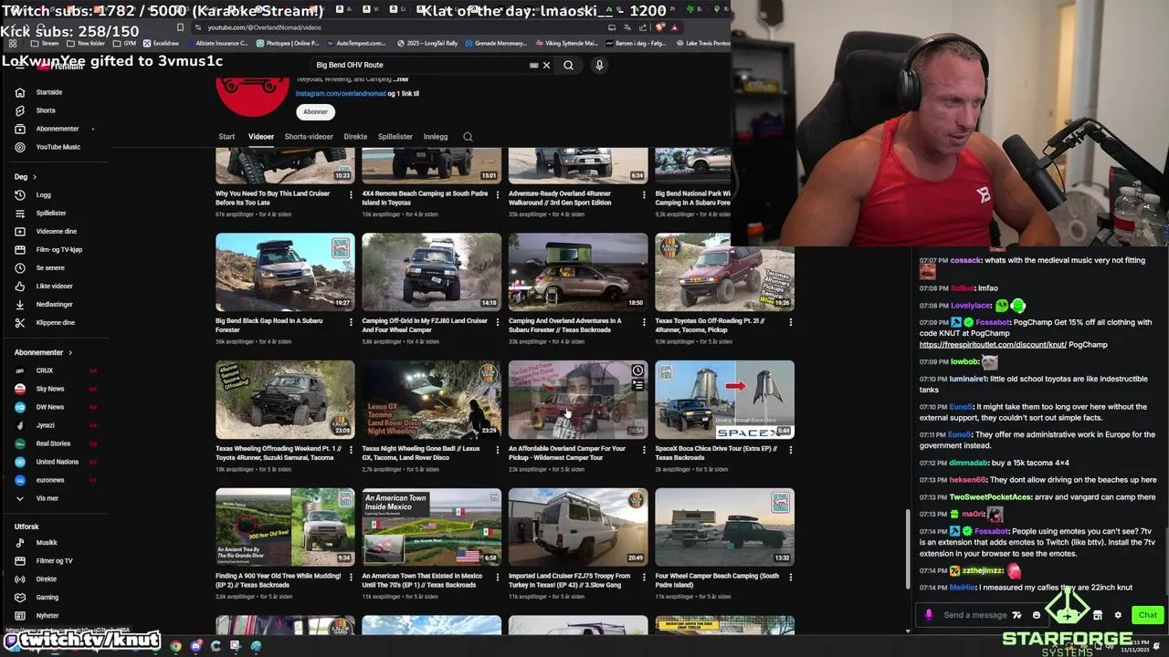
Task: Open the chat shop storefront icon
Action: pos(1098,615)
